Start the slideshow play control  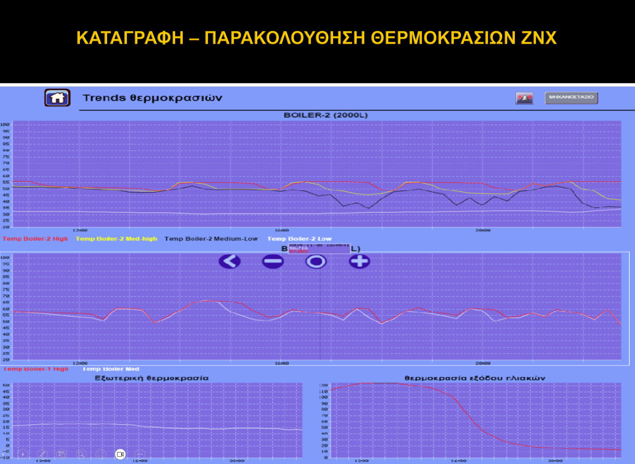[23, 454]
